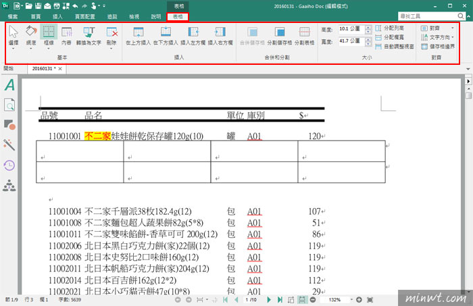Expand the 選擇 dropdown arrow
473x306 pixels.
[x=14, y=48]
